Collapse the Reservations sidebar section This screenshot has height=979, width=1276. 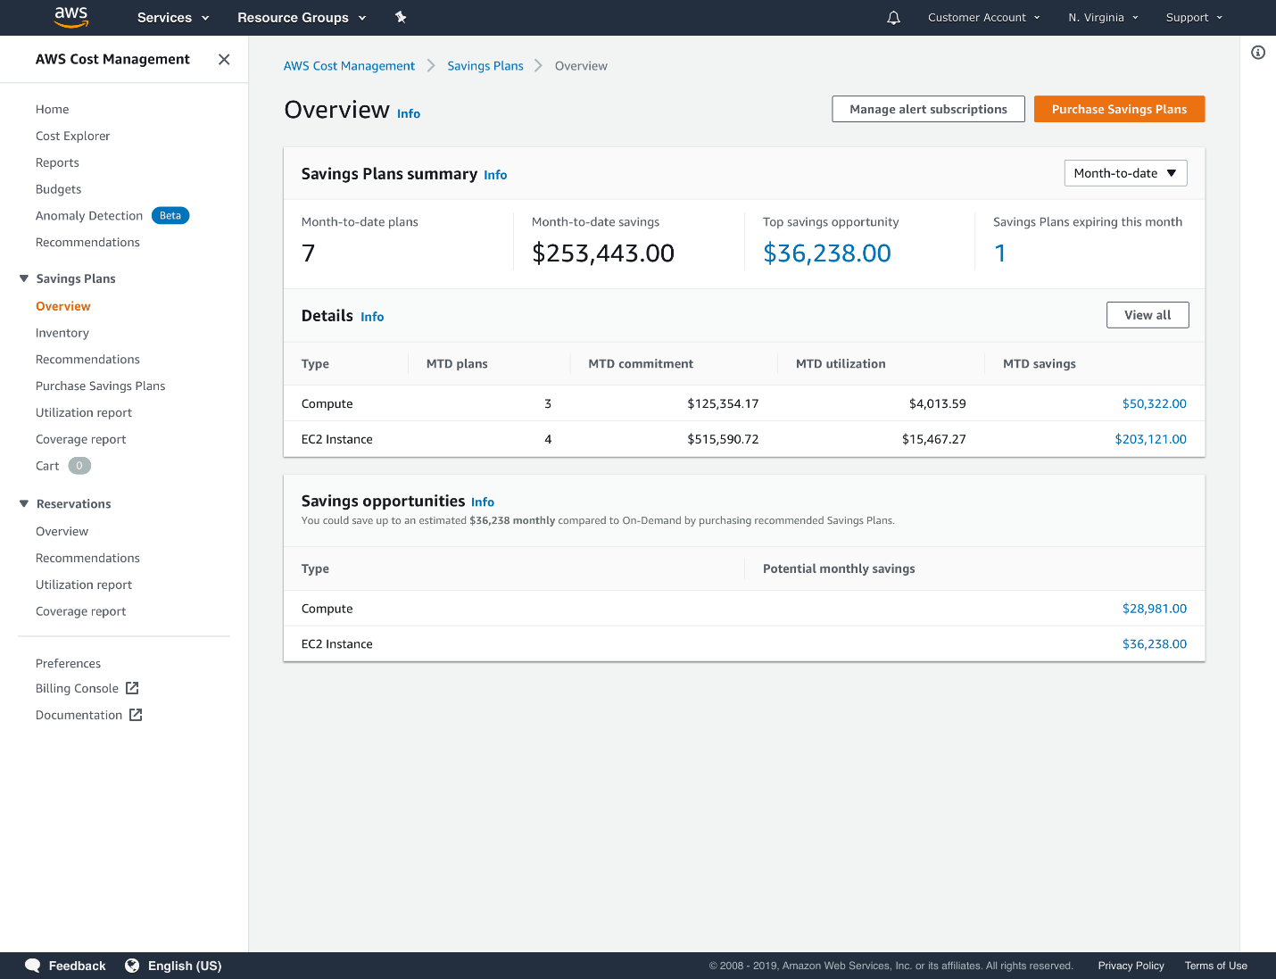(24, 503)
